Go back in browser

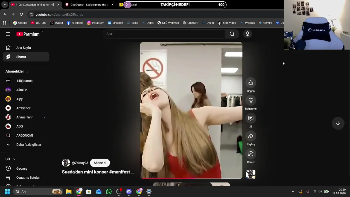pos(5,15)
